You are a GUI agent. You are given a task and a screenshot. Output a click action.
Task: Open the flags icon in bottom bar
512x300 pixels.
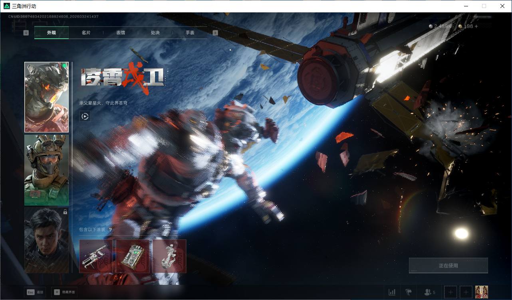[409, 292]
